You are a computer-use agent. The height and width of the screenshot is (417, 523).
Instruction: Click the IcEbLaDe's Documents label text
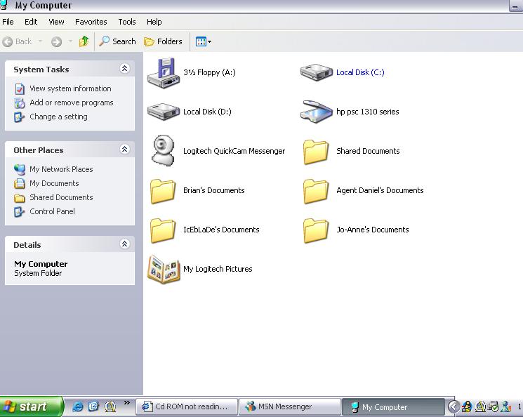click(221, 230)
